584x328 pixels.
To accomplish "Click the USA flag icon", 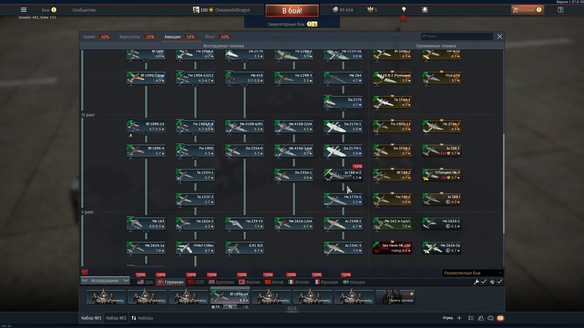I will coord(141,282).
